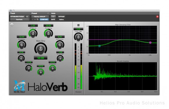Screen dimensions: 169x109
Task: Click the Hi Filt dB value field
Action: tap(60, 52)
